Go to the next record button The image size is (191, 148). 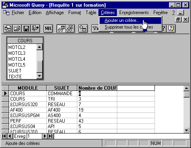45,136
